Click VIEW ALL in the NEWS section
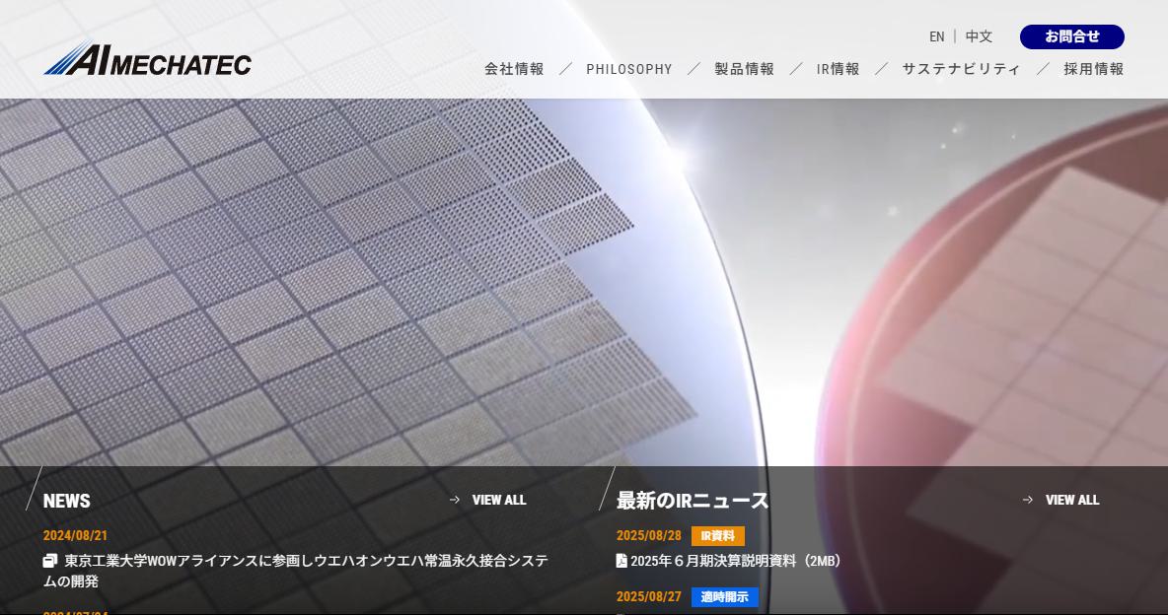 point(499,500)
